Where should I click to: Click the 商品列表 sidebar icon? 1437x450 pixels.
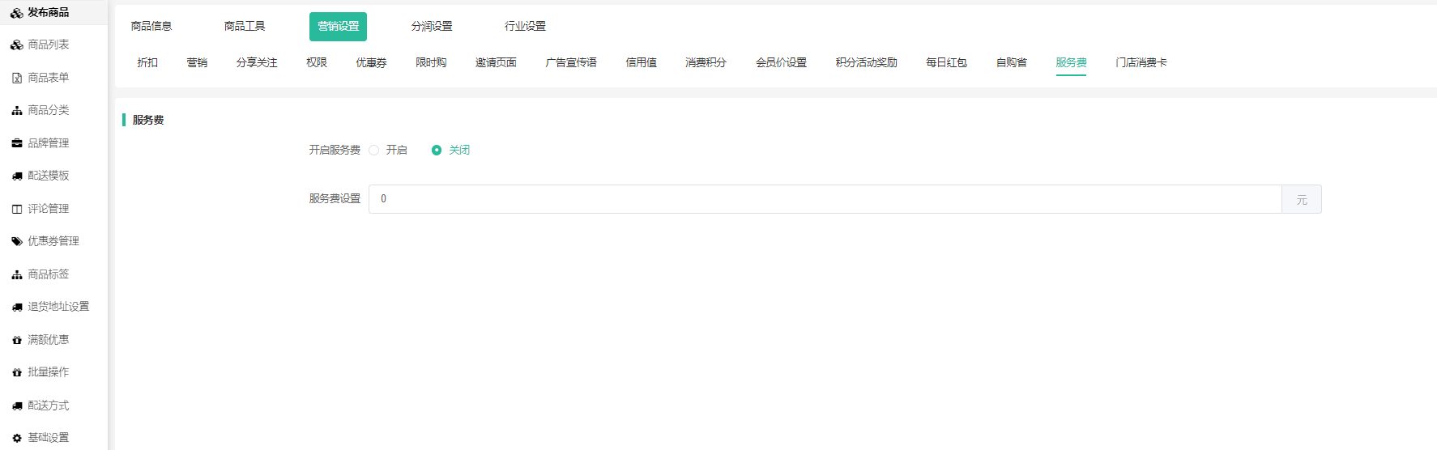point(16,45)
